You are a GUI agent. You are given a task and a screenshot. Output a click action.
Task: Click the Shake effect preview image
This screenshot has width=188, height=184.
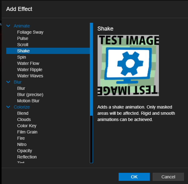128,65
